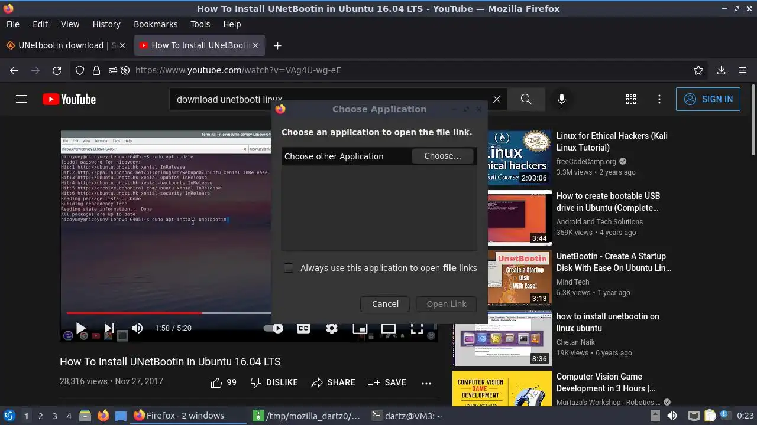The width and height of the screenshot is (757, 425).
Task: Cancel the Choose Application dialog
Action: (385, 304)
